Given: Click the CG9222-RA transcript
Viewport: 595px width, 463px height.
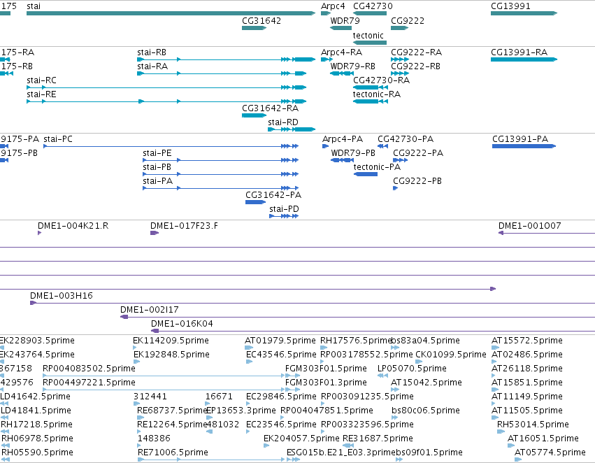Looking at the screenshot, I should pos(400,59).
